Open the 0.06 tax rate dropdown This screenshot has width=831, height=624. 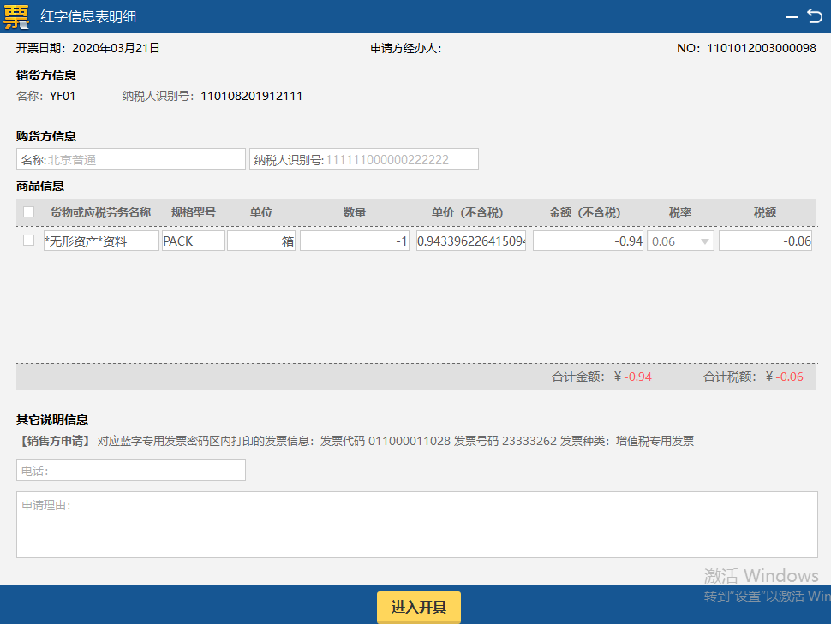tap(680, 241)
